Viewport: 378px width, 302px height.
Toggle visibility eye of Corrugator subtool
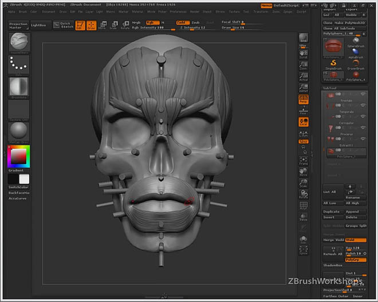[363, 116]
